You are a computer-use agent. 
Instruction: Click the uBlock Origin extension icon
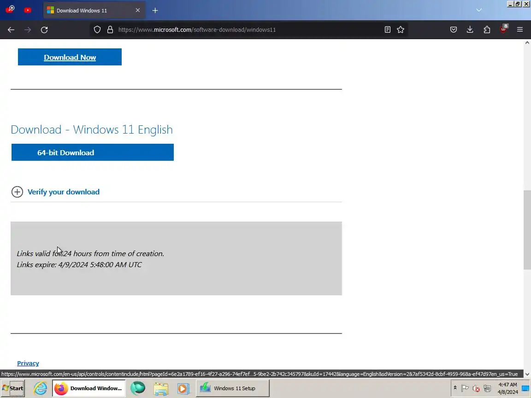503,29
